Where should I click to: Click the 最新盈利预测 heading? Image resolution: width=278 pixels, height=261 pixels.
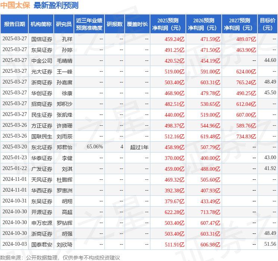[56, 5]
